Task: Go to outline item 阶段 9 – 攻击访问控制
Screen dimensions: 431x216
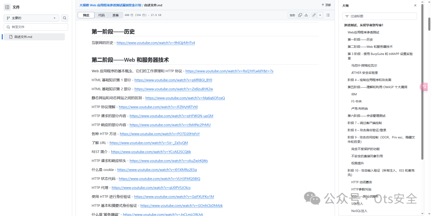Action: [x=381, y=139]
